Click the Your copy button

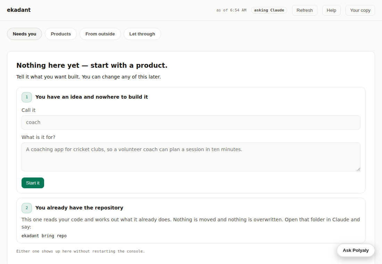click(360, 10)
